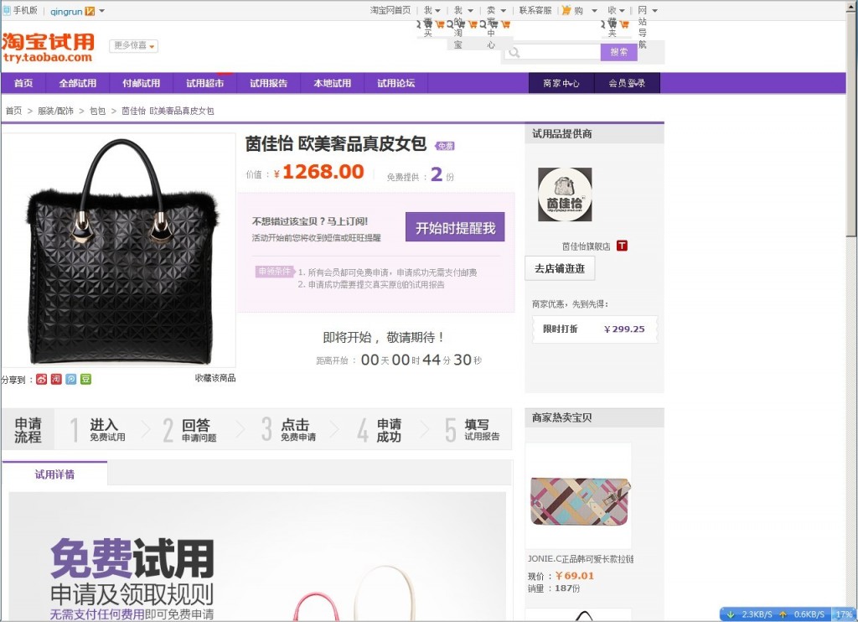858x622 pixels.
Task: Open 会员登录 in the navigation bar
Action: click(627, 83)
